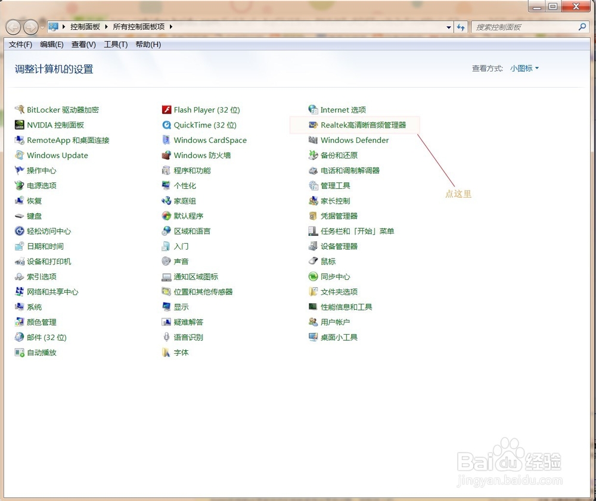
Task: Open the Windows Defender icon
Action: tap(313, 140)
